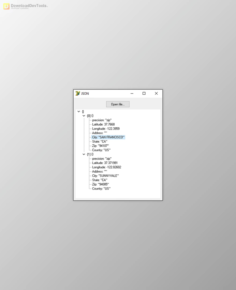Image resolution: width=236 pixels, height=290 pixels.
Task: Collapse the [1] {} object node
Action: pos(84,154)
